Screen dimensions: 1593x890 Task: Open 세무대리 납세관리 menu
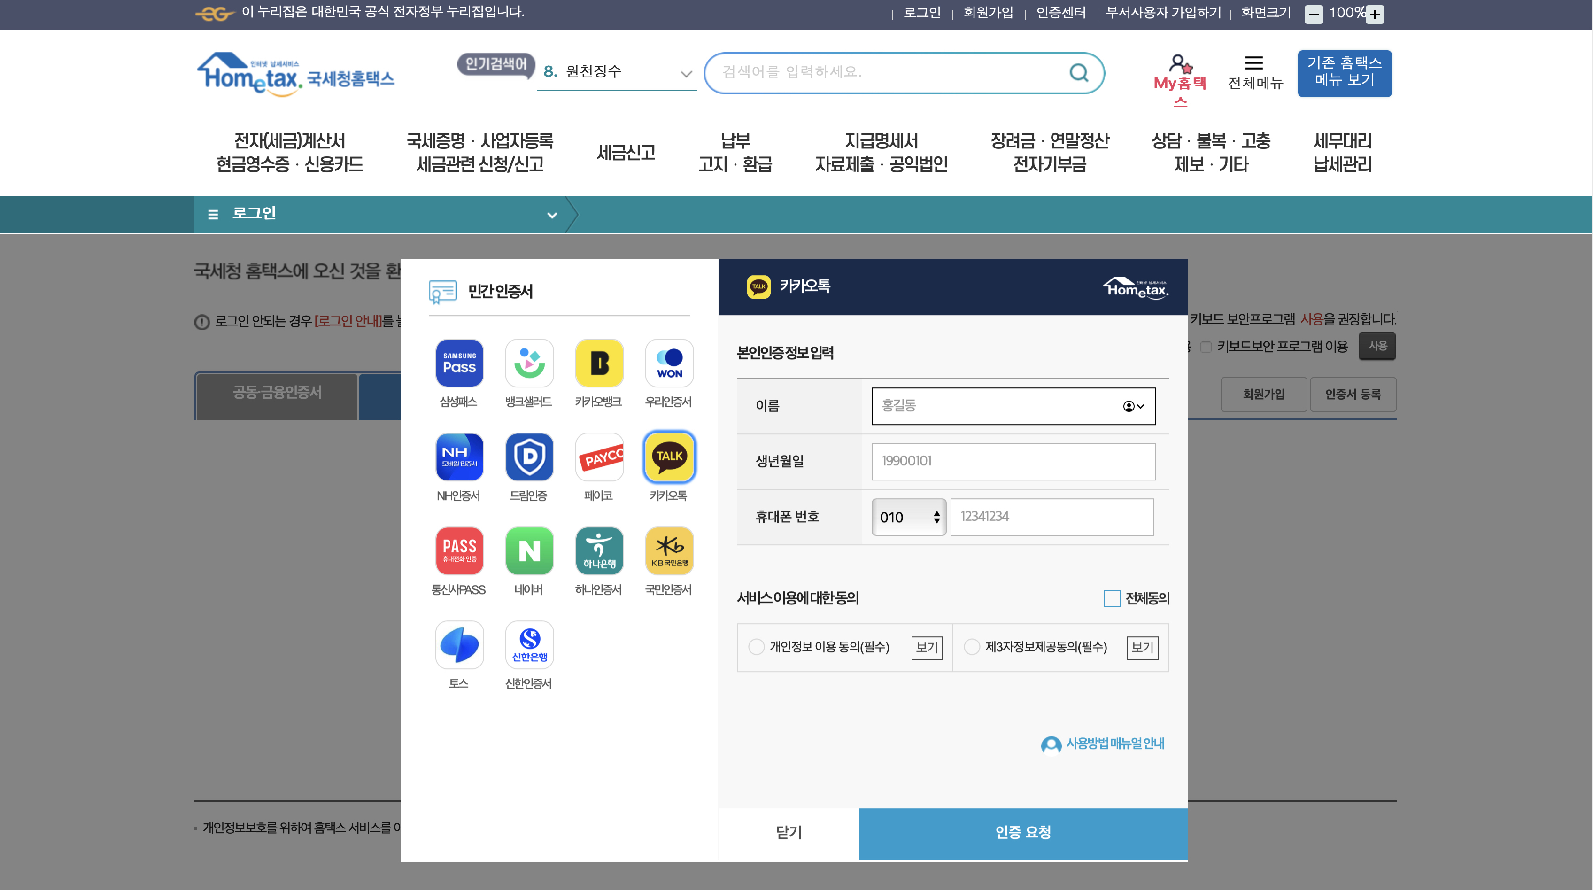[1342, 152]
